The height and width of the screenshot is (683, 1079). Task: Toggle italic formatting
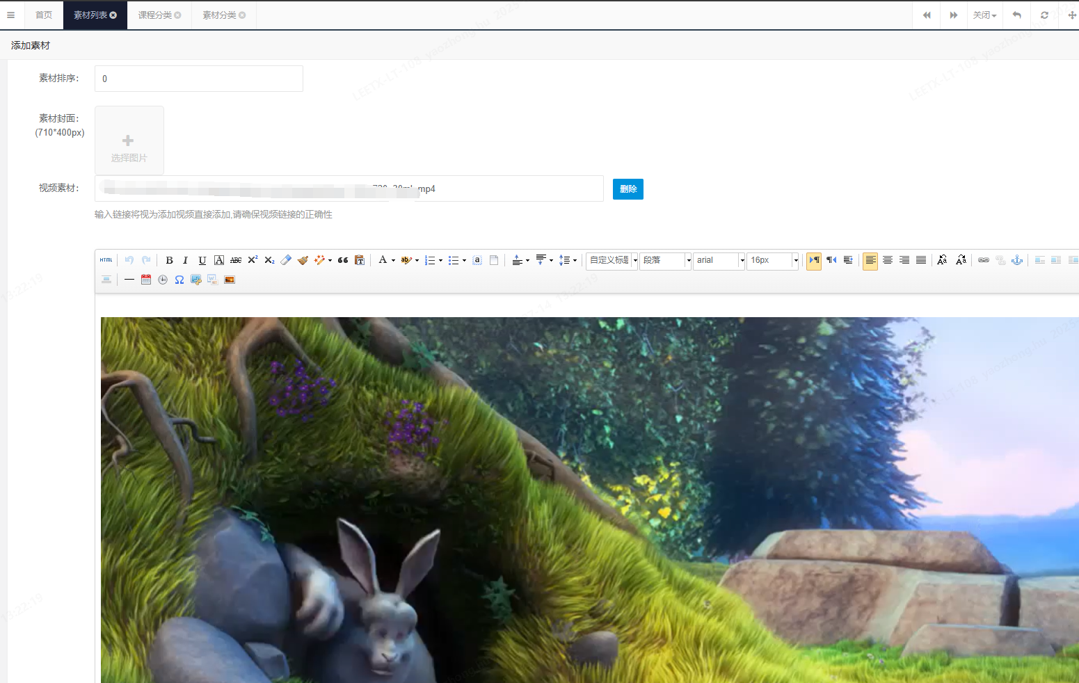[x=186, y=260]
